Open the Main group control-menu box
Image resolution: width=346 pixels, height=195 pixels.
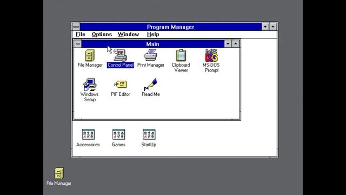78,44
